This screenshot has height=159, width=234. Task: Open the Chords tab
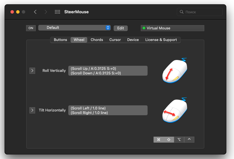pyautogui.click(x=97, y=40)
